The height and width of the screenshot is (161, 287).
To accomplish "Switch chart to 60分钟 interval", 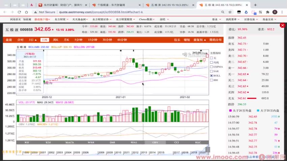I will pyautogui.click(x=122, y=40).
